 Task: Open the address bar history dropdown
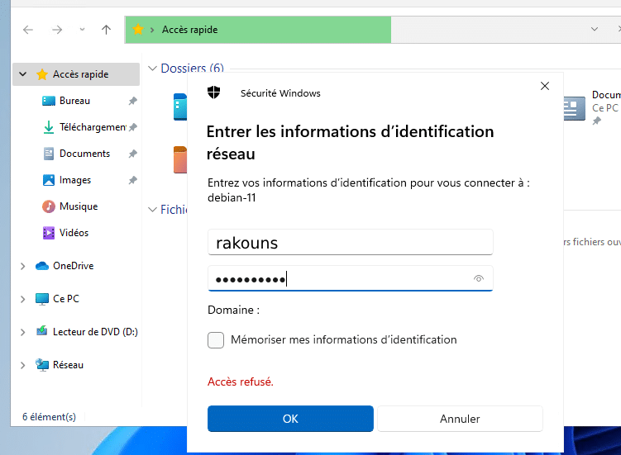coord(595,30)
